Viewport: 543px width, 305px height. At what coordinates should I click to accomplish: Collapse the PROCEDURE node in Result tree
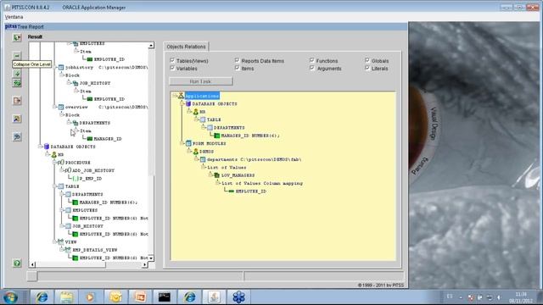click(x=54, y=162)
